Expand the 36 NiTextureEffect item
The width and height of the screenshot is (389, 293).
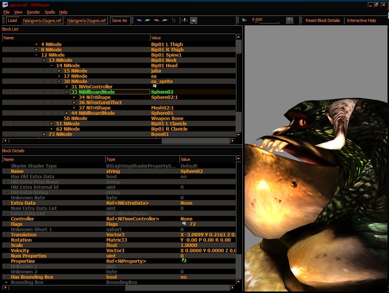click(74, 102)
